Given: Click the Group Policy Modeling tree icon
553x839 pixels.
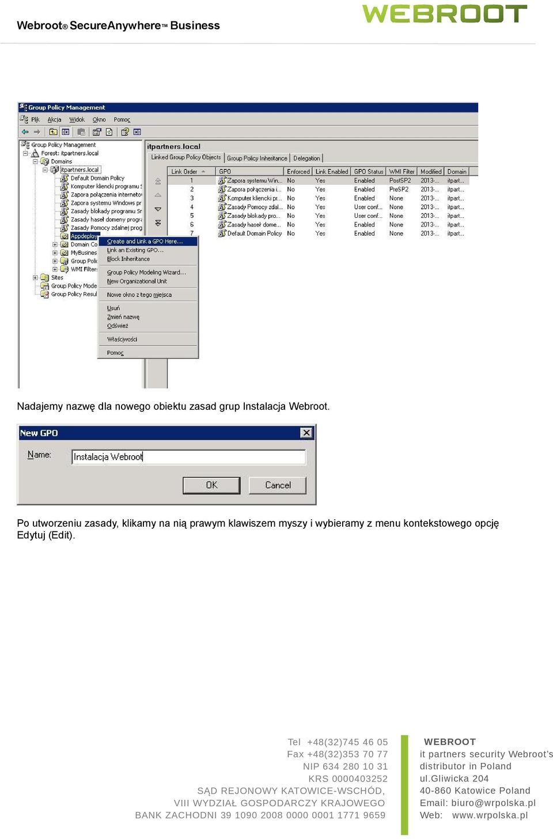Looking at the screenshot, I should [44, 286].
